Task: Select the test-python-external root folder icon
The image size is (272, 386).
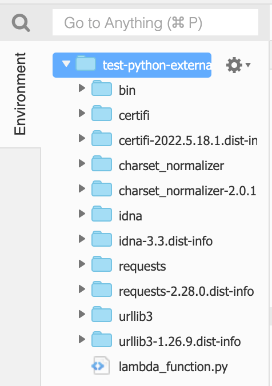Action: 86,63
